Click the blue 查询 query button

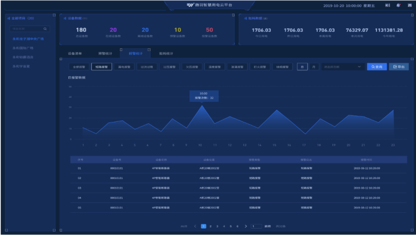pos(376,67)
